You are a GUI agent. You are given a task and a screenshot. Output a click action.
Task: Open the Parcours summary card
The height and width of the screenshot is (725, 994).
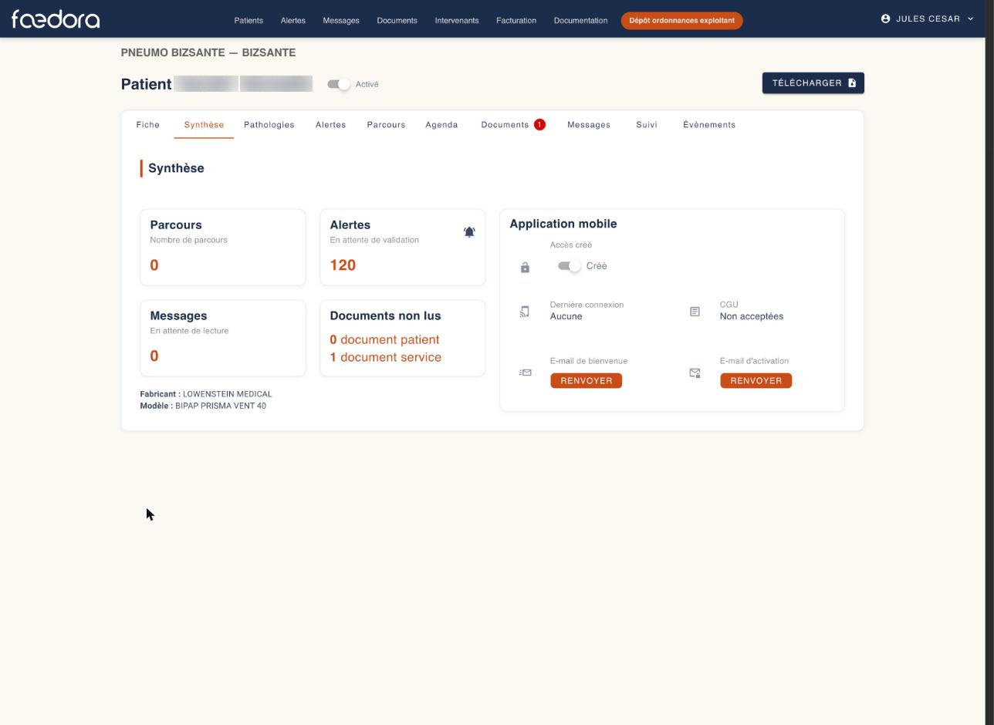pyautogui.click(x=223, y=247)
